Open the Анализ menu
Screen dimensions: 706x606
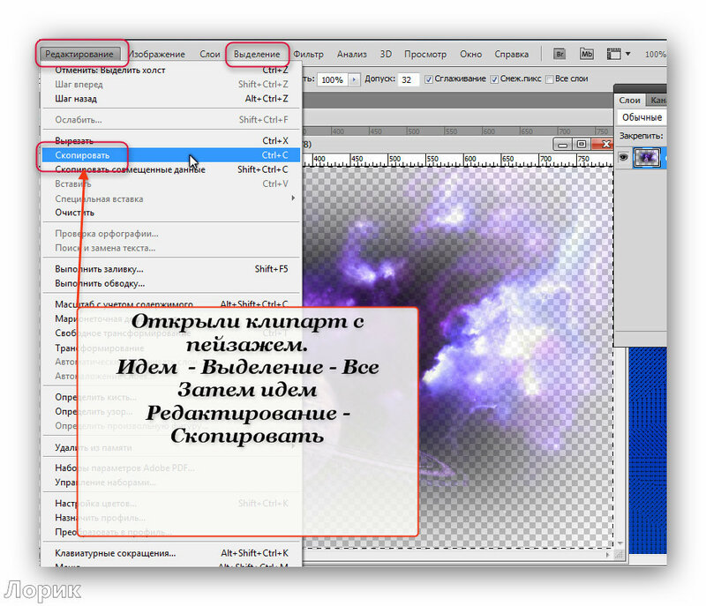352,54
